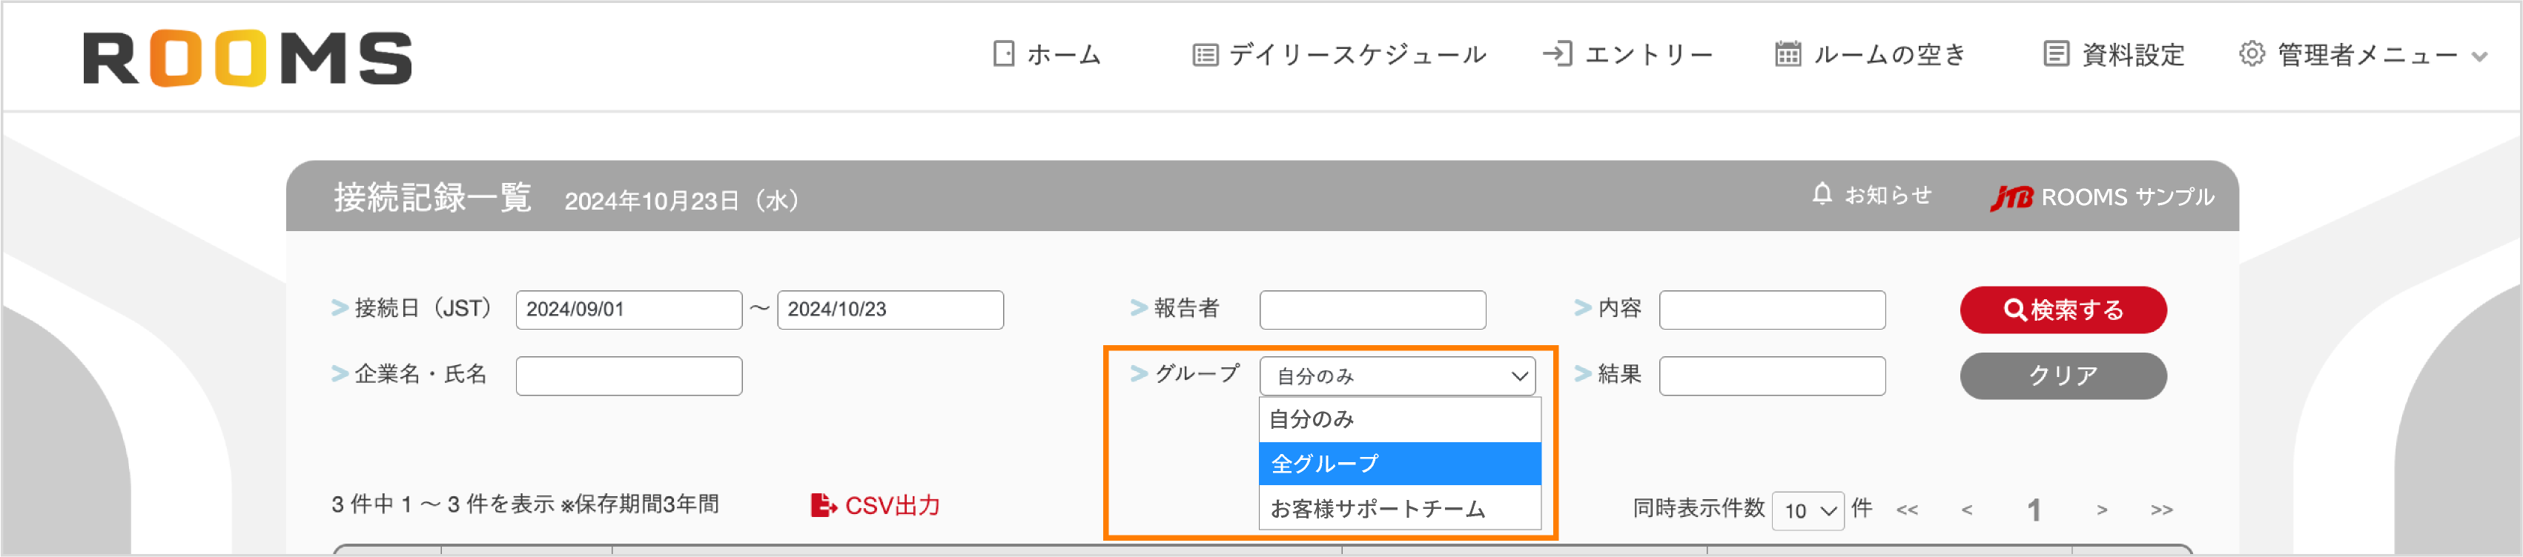Click the CSV出力 export link

click(876, 505)
